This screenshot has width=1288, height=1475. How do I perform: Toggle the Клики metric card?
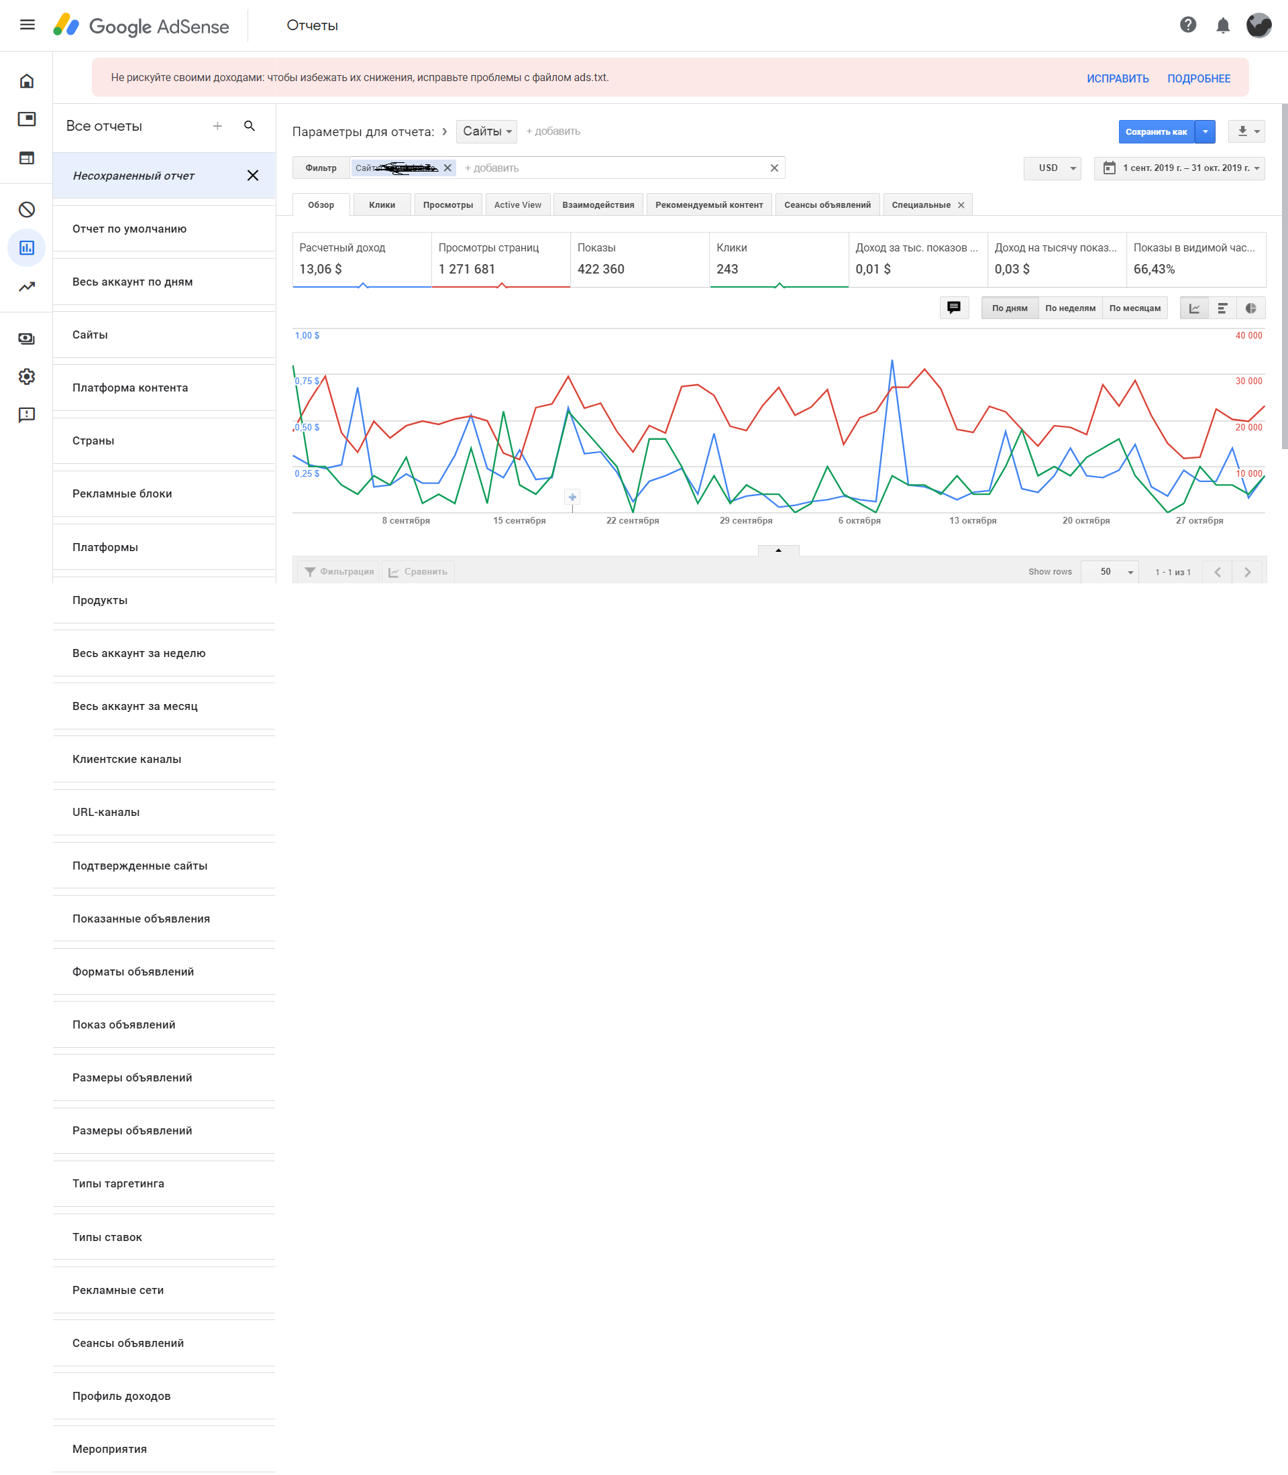click(777, 259)
